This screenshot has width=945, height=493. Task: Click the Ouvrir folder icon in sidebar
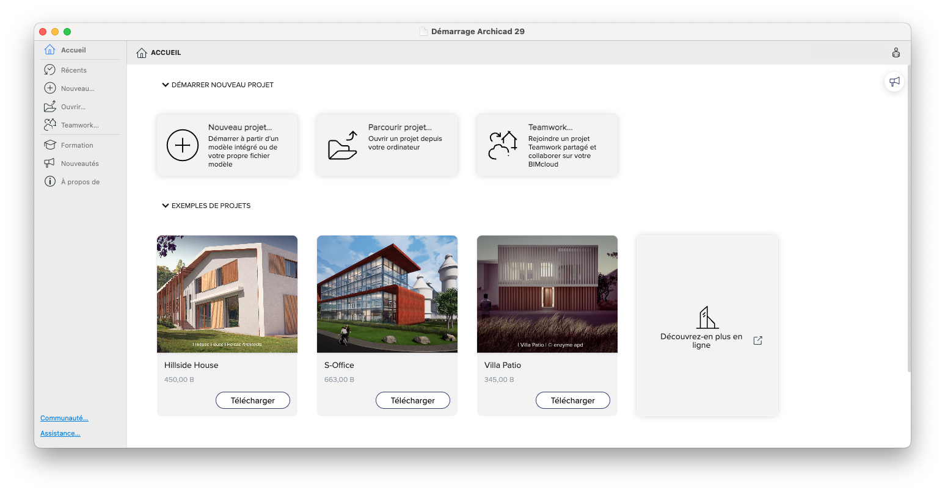pos(50,106)
